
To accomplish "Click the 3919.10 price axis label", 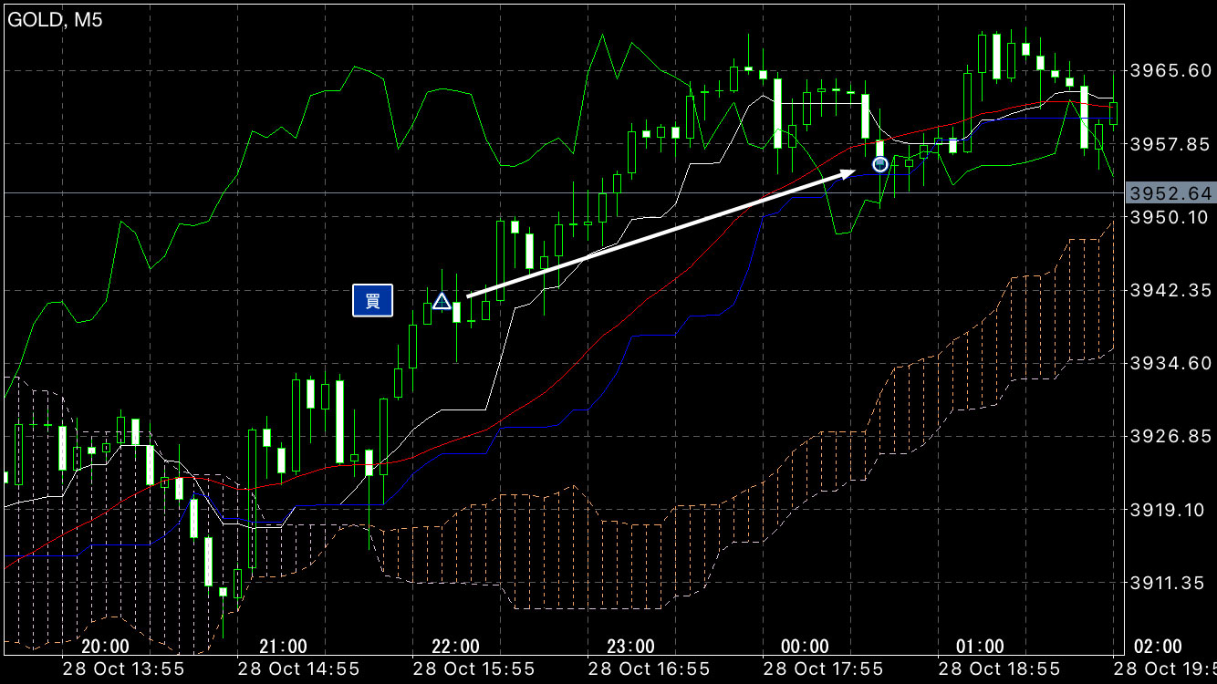I will tap(1170, 509).
